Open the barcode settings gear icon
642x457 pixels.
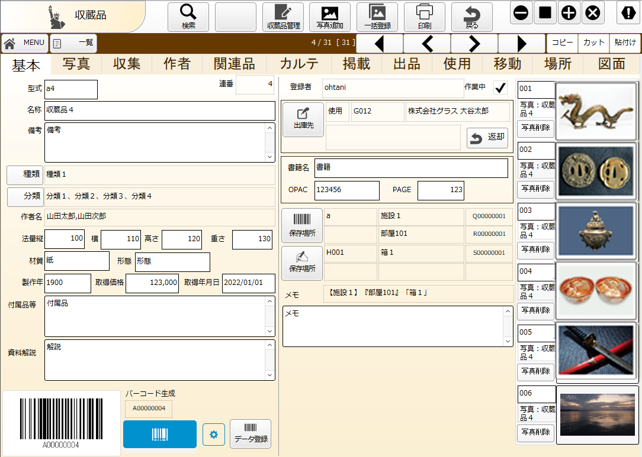coord(214,435)
